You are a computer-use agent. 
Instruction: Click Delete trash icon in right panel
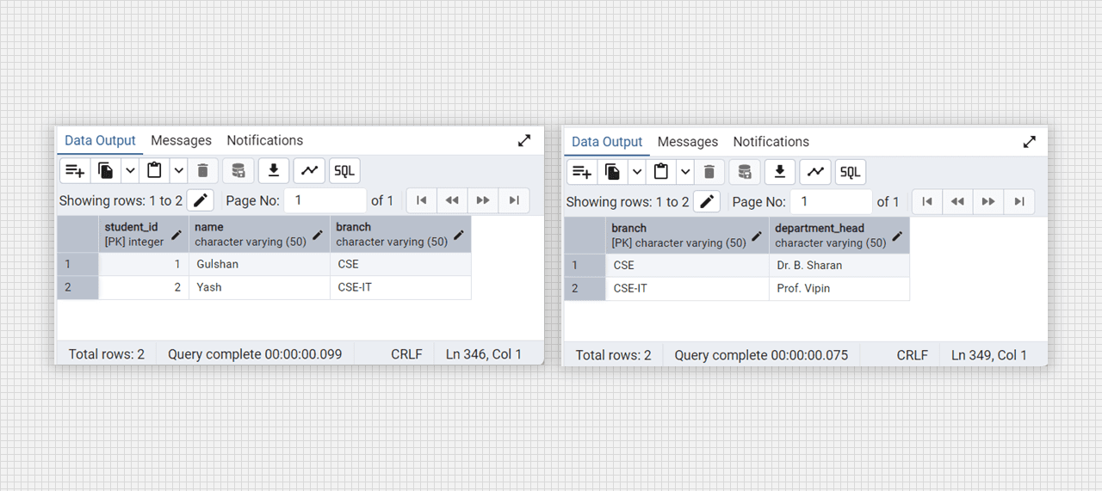pyautogui.click(x=709, y=172)
